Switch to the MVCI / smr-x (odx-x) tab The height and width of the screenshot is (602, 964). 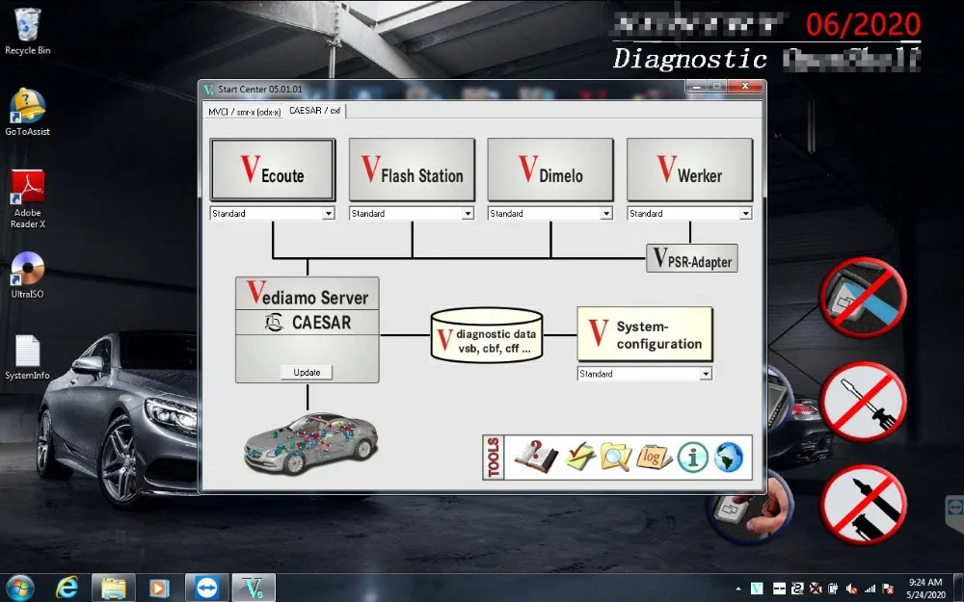(x=244, y=112)
